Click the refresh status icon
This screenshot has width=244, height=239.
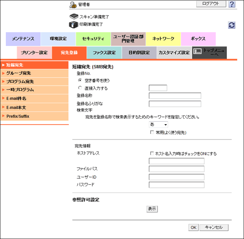tap(232, 25)
